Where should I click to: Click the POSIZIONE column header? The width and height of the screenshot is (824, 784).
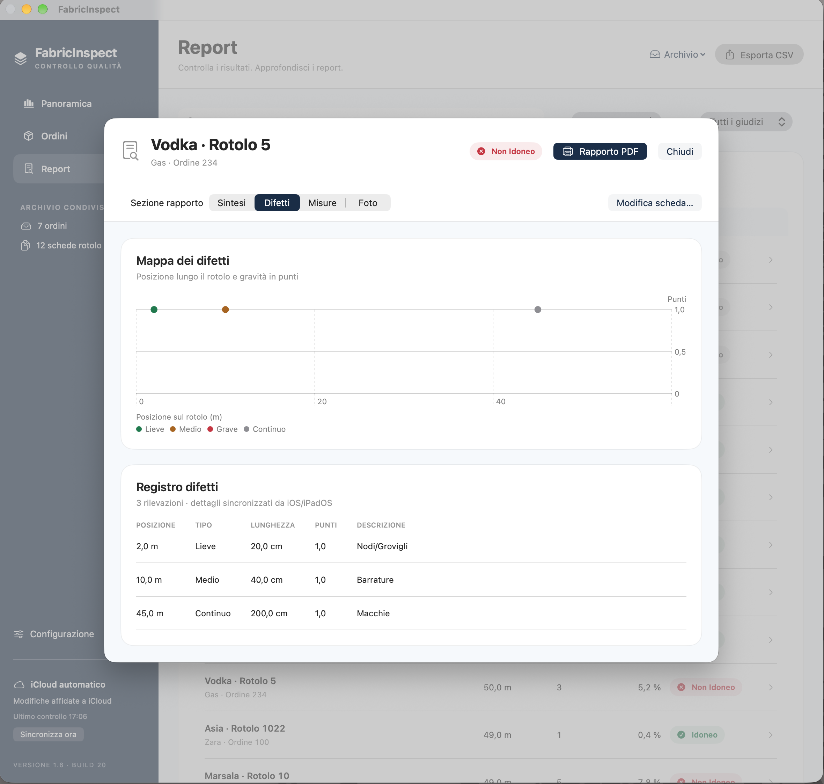pos(155,525)
